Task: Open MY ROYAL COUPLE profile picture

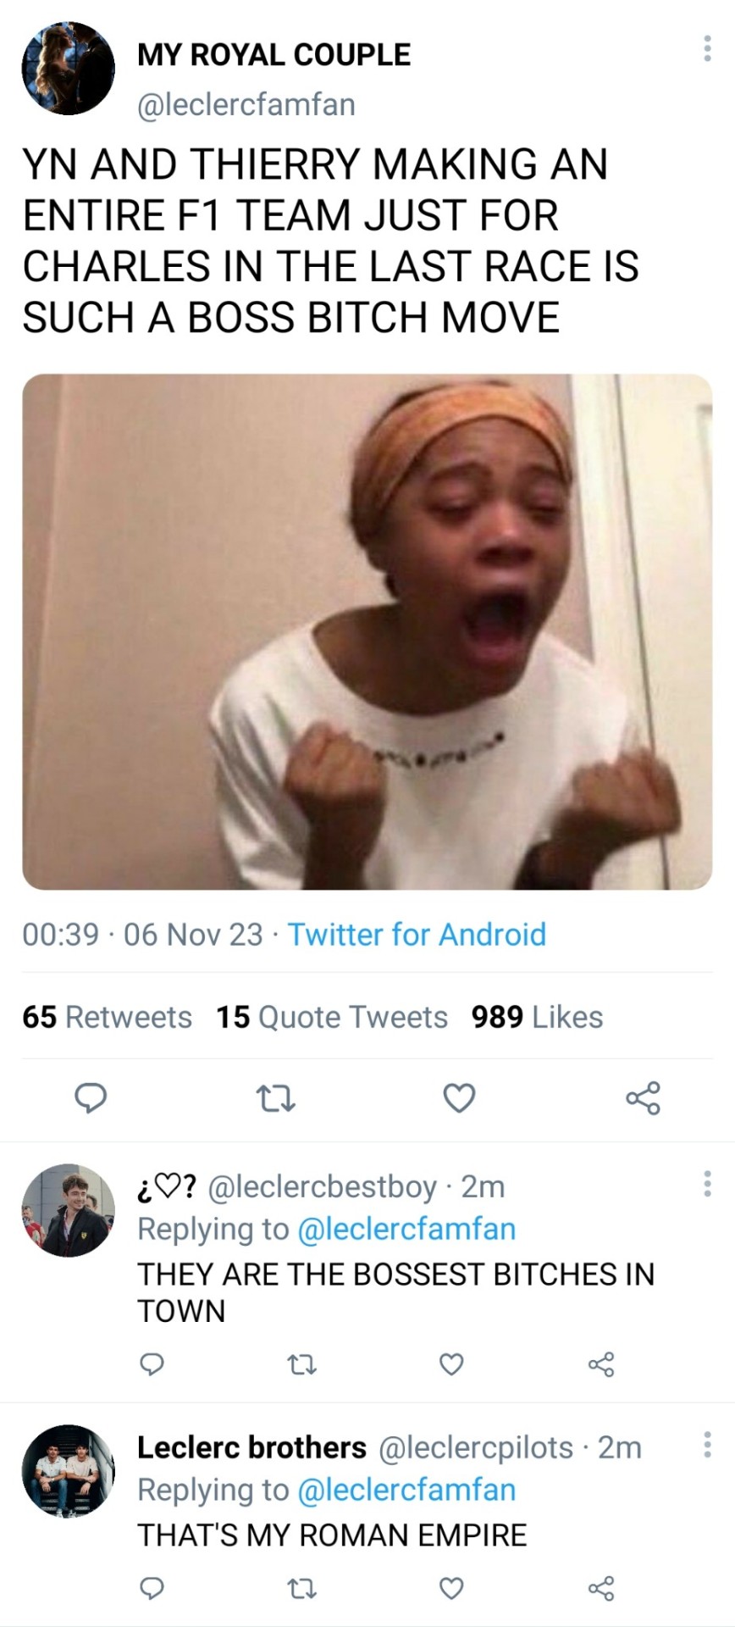Action: 68,69
